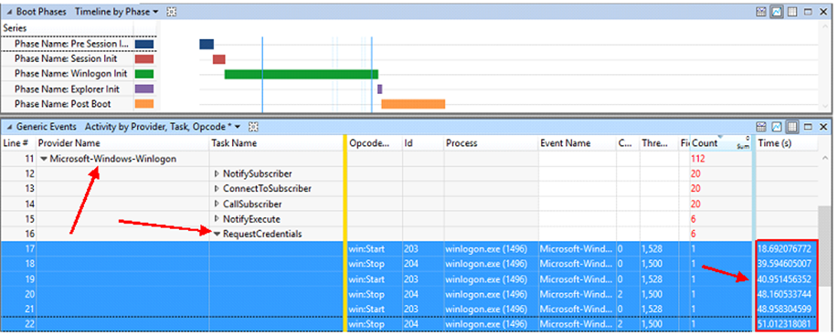Select time cell 39.594605007
This screenshot has height=335, width=838.
(x=784, y=264)
